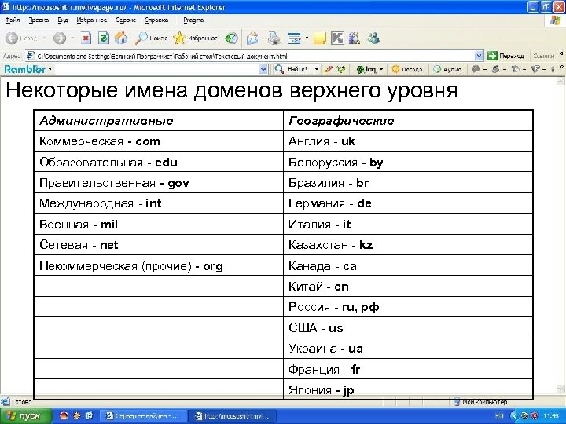Expand the Mail button dropdown arrow
Screen dimensions: 566x424
tap(262, 38)
